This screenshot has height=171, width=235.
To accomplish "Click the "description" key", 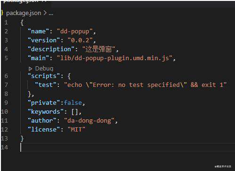I will [51, 49].
